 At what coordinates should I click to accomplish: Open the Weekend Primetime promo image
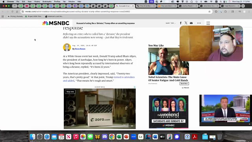169,112
